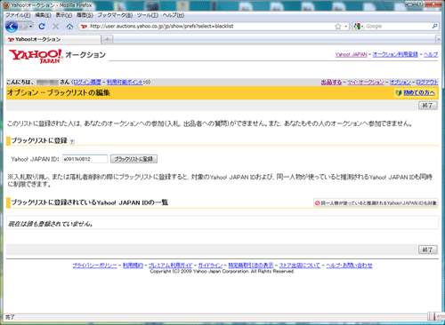
Task: Open the 編集 menu
Action: (43, 15)
